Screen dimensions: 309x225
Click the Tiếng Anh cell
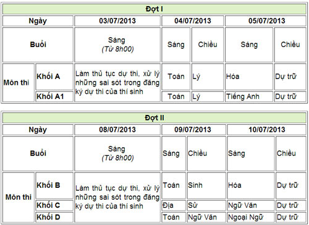coord(249,96)
